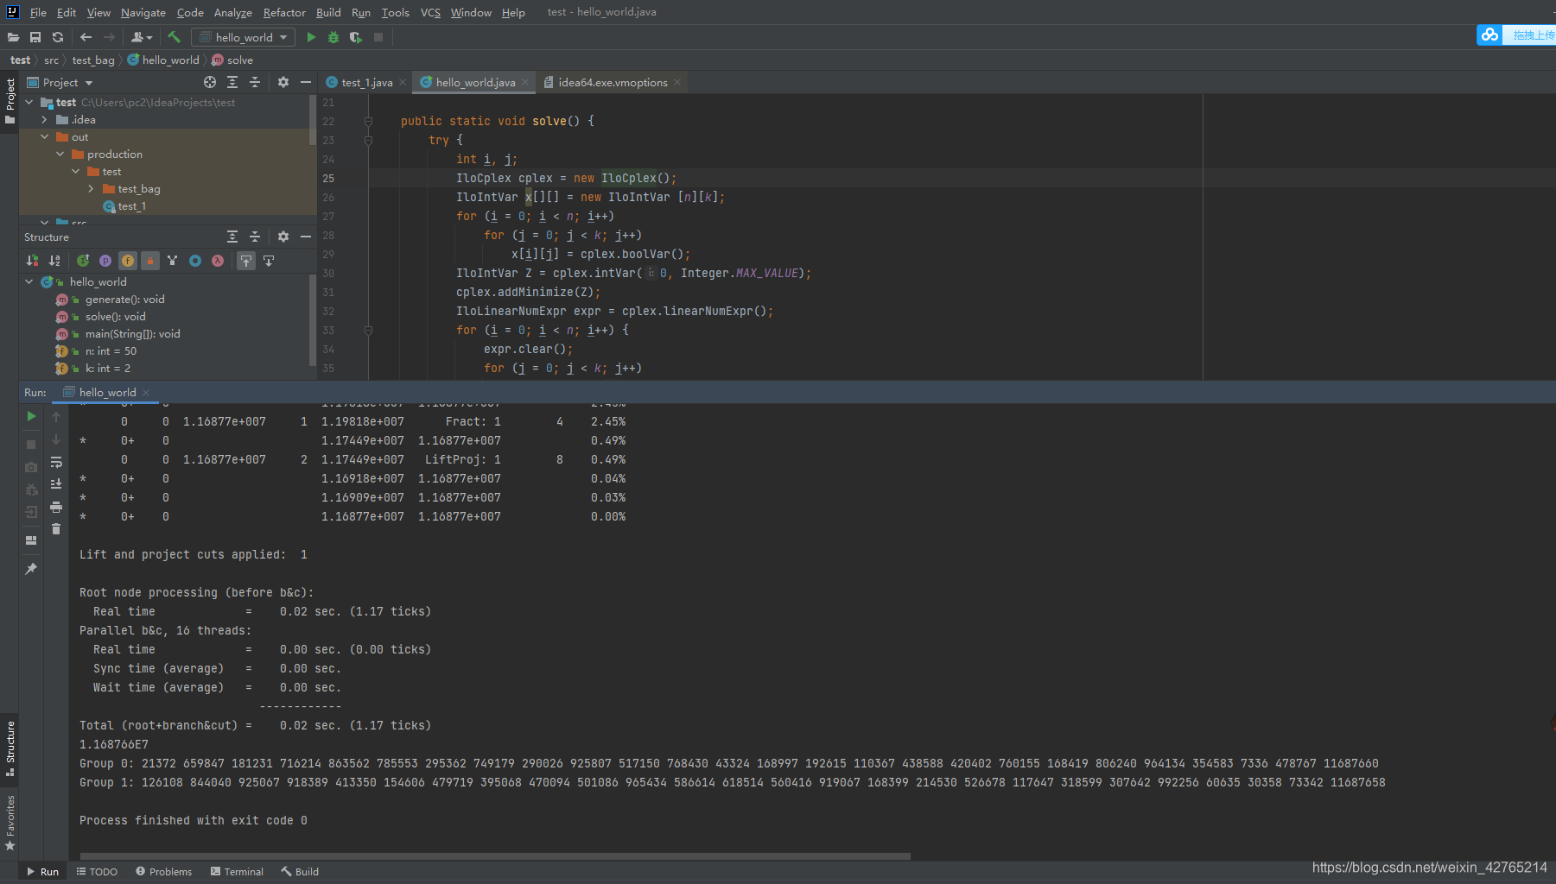Image resolution: width=1556 pixels, height=884 pixels.
Task: Navigate back with the left arrow
Action: click(86, 37)
